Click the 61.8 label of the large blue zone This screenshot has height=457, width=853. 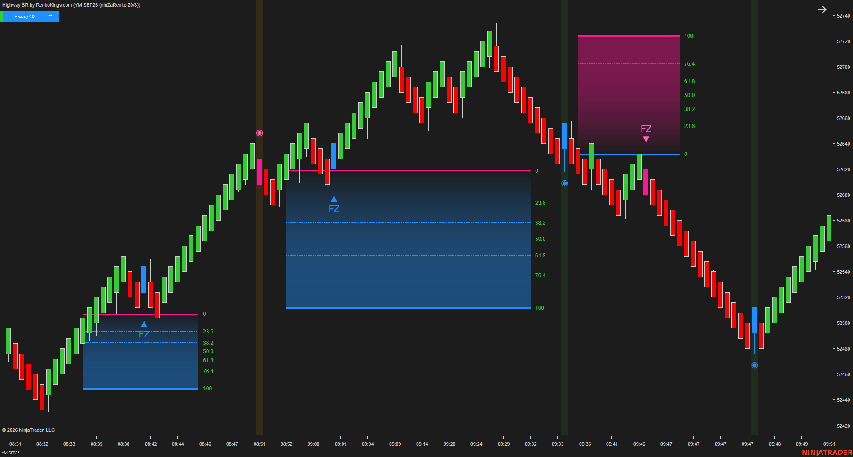click(x=540, y=256)
